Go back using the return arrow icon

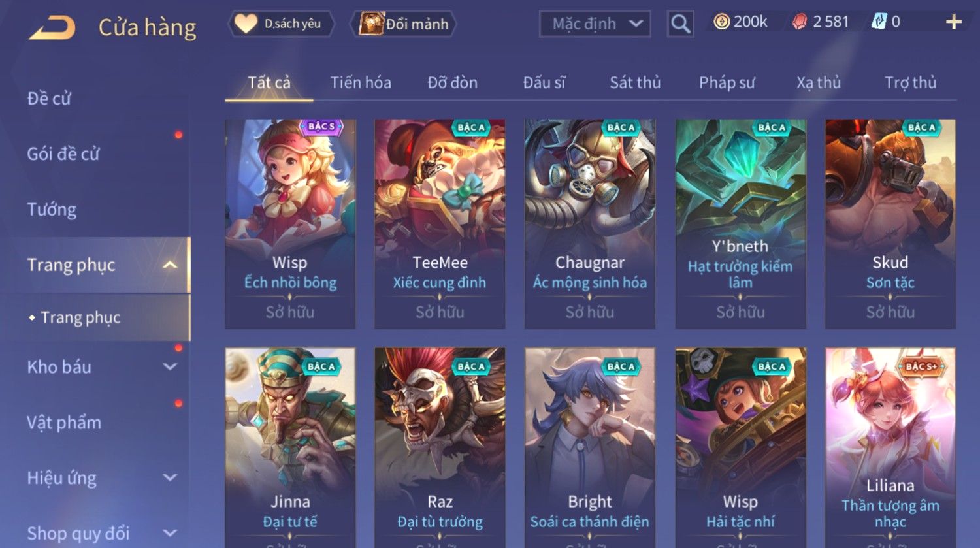pos(52,27)
